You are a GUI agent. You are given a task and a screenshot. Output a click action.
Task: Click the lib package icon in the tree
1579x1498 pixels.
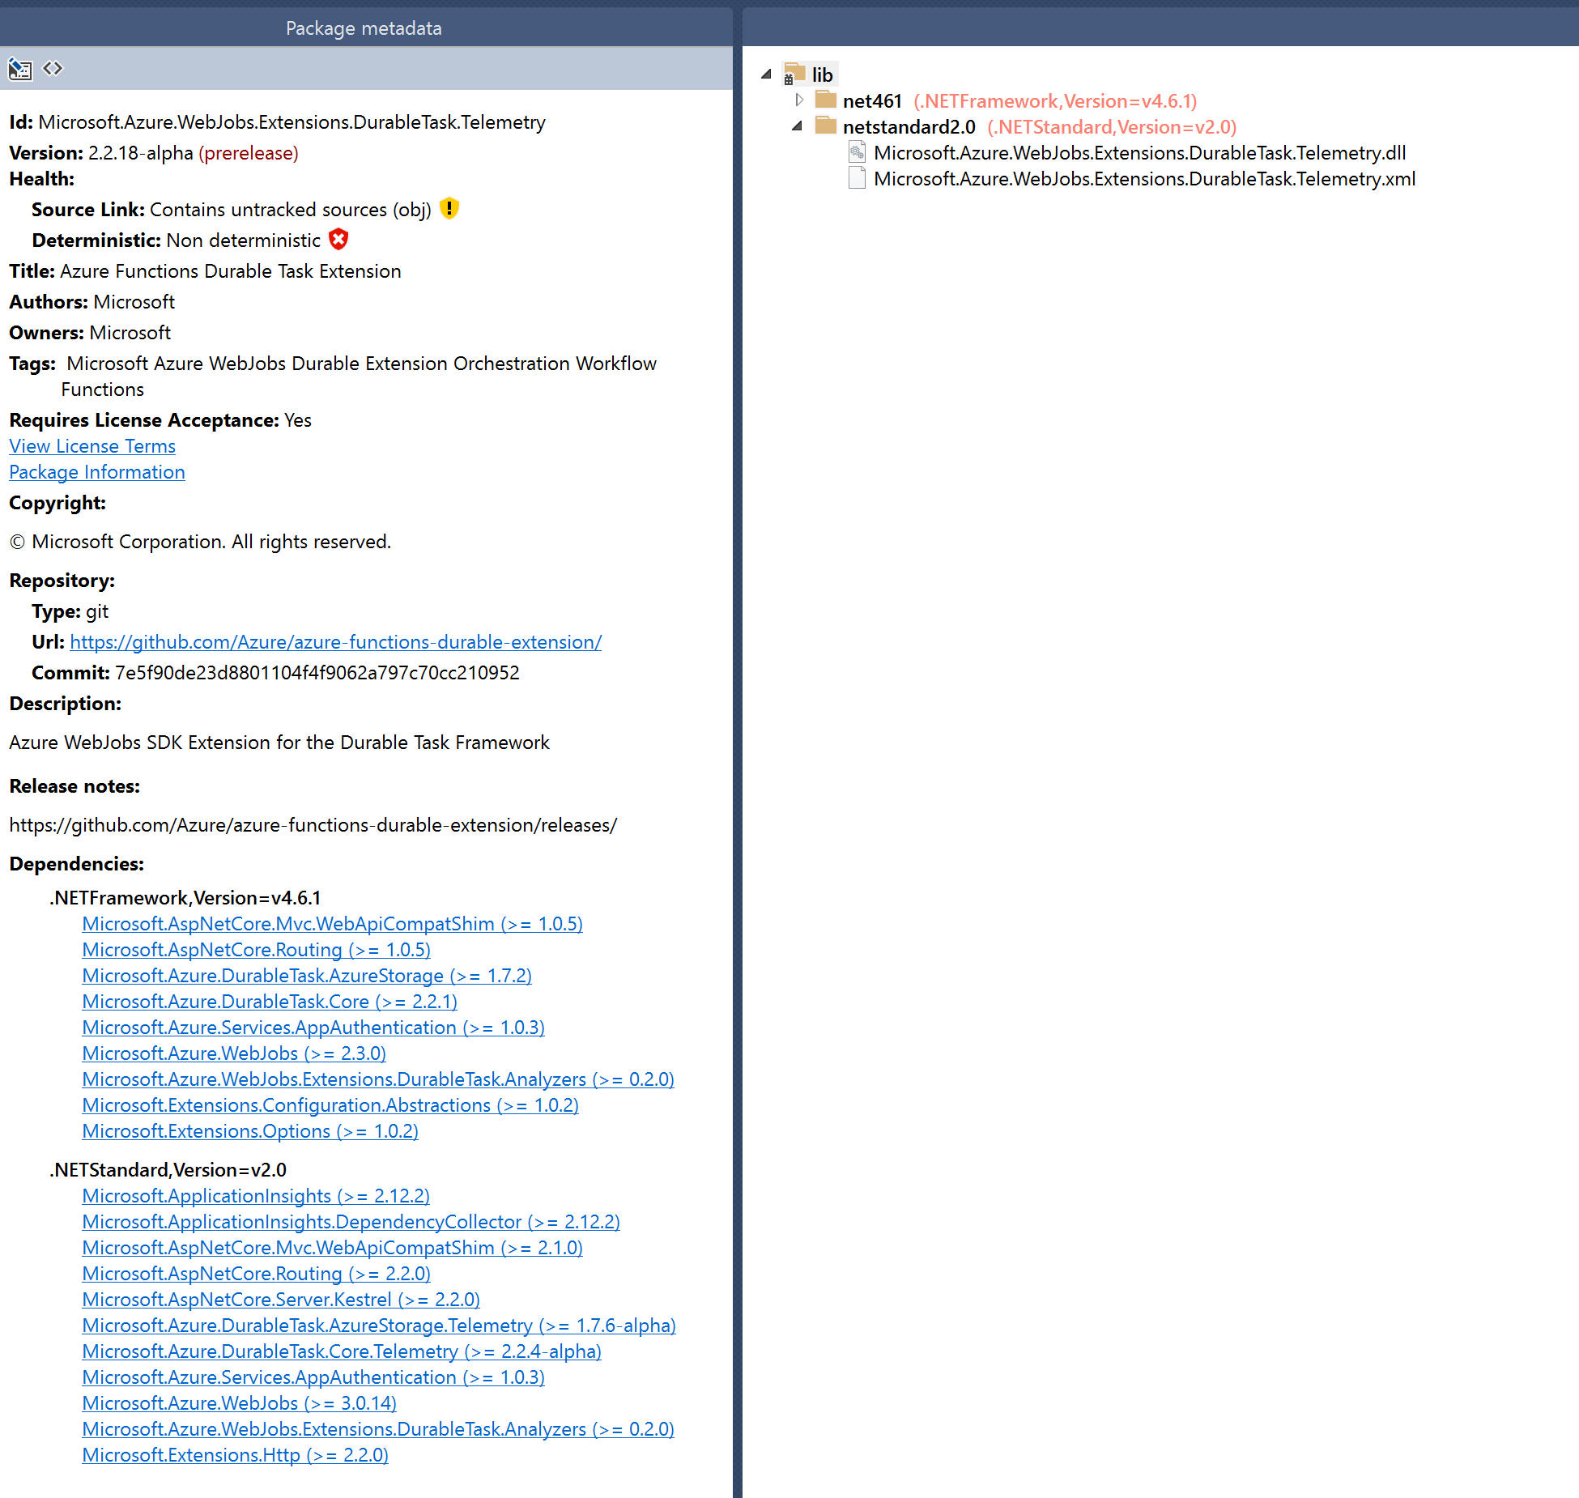tap(791, 74)
